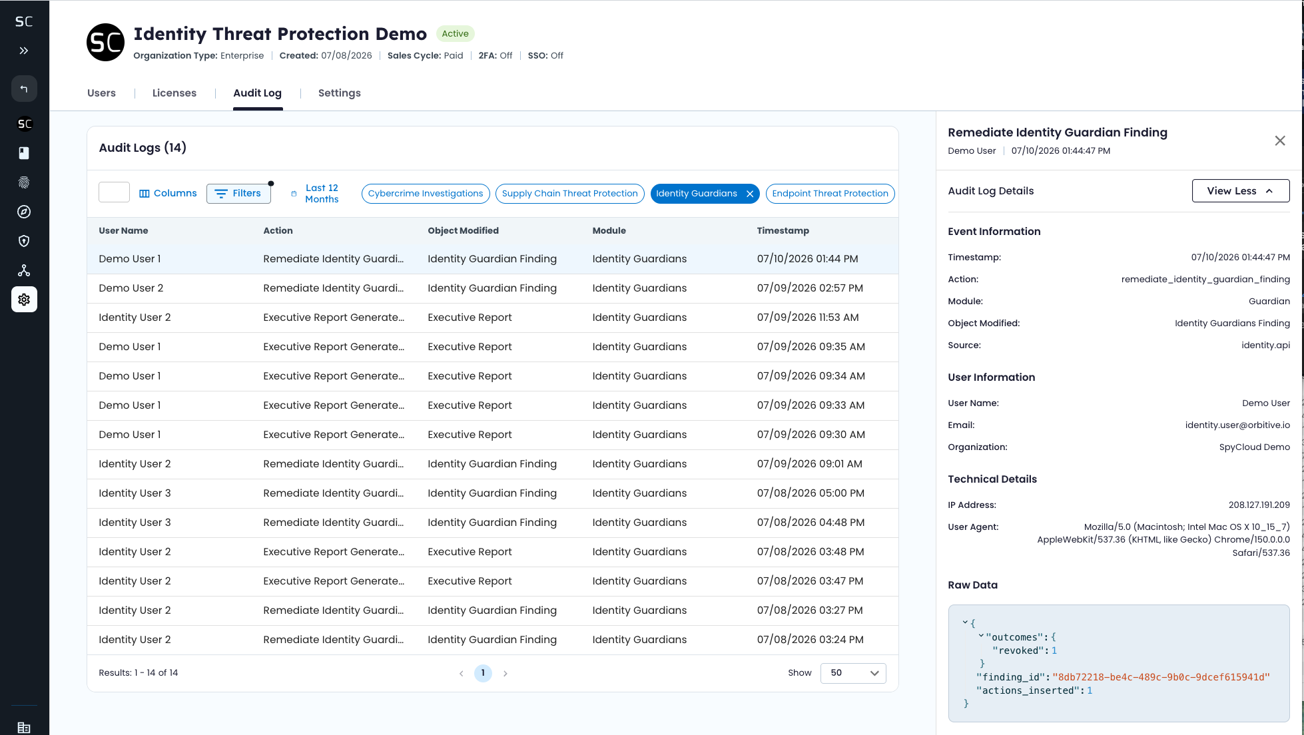The width and height of the screenshot is (1304, 735).
Task: Filter by Cybercrime Investigations
Action: click(426, 194)
